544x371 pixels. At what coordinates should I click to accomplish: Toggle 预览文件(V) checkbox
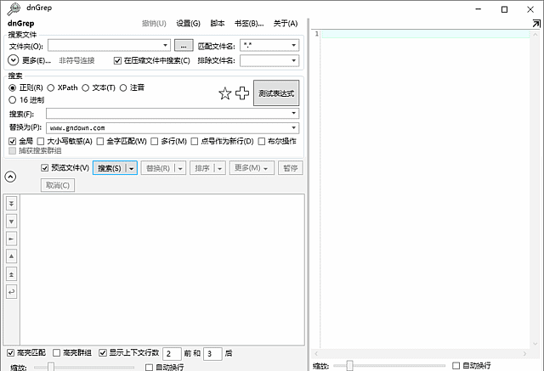(x=44, y=168)
